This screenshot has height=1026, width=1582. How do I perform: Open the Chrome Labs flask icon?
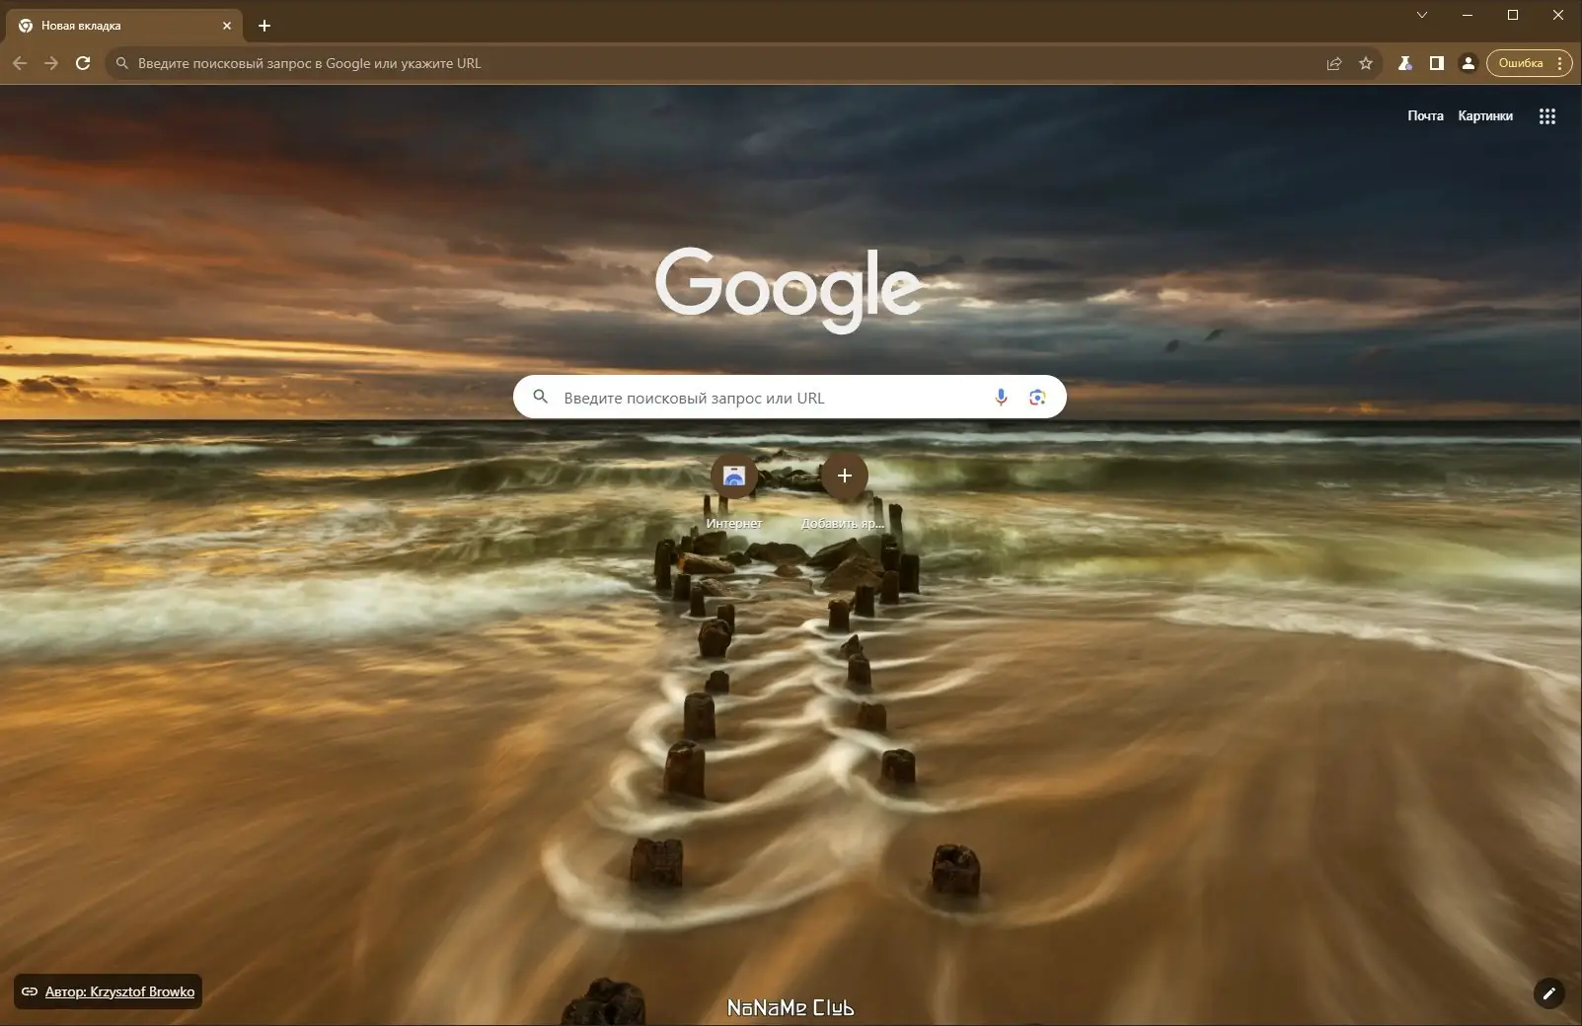click(x=1404, y=63)
